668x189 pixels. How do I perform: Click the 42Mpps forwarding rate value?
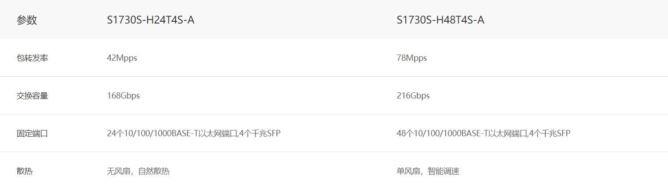click(x=122, y=58)
